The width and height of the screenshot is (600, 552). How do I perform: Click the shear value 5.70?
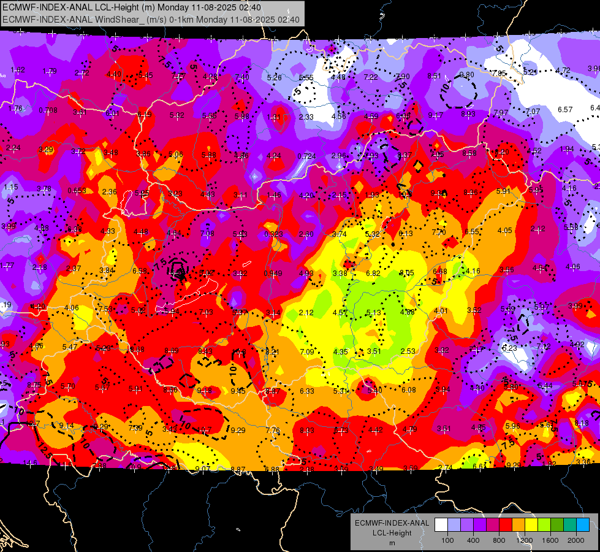tap(68, 386)
